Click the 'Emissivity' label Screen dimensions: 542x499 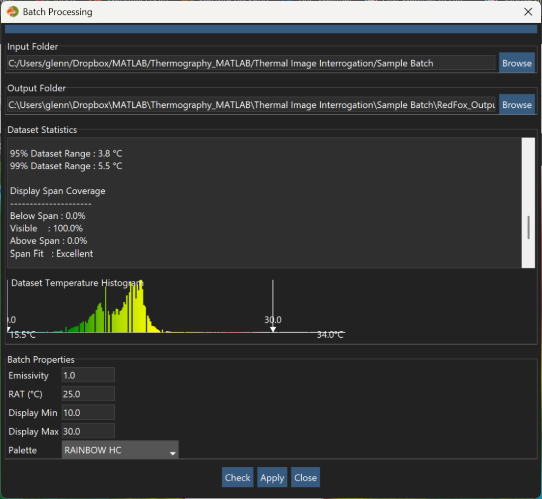29,375
